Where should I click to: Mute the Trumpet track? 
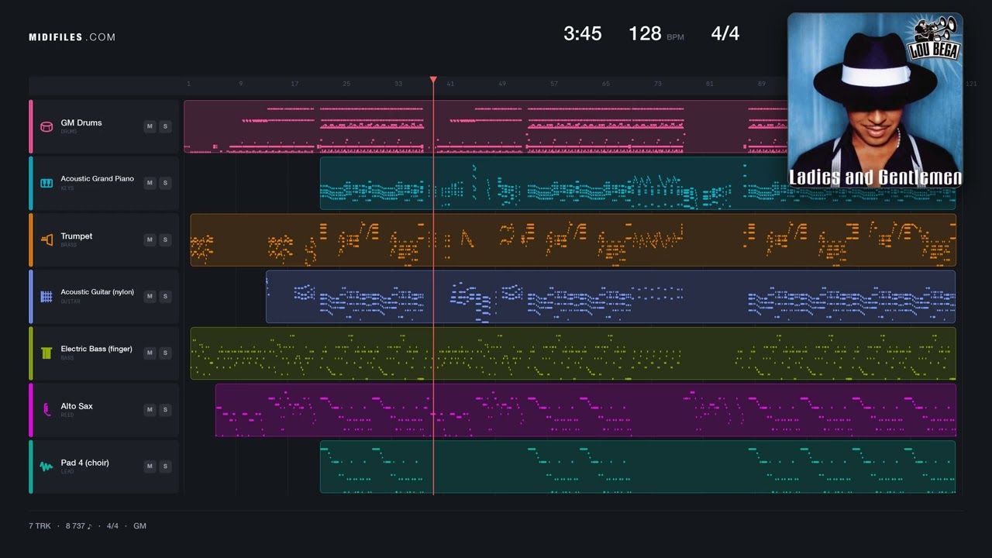coord(150,239)
